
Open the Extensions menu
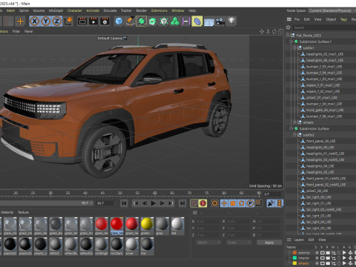click(159, 10)
